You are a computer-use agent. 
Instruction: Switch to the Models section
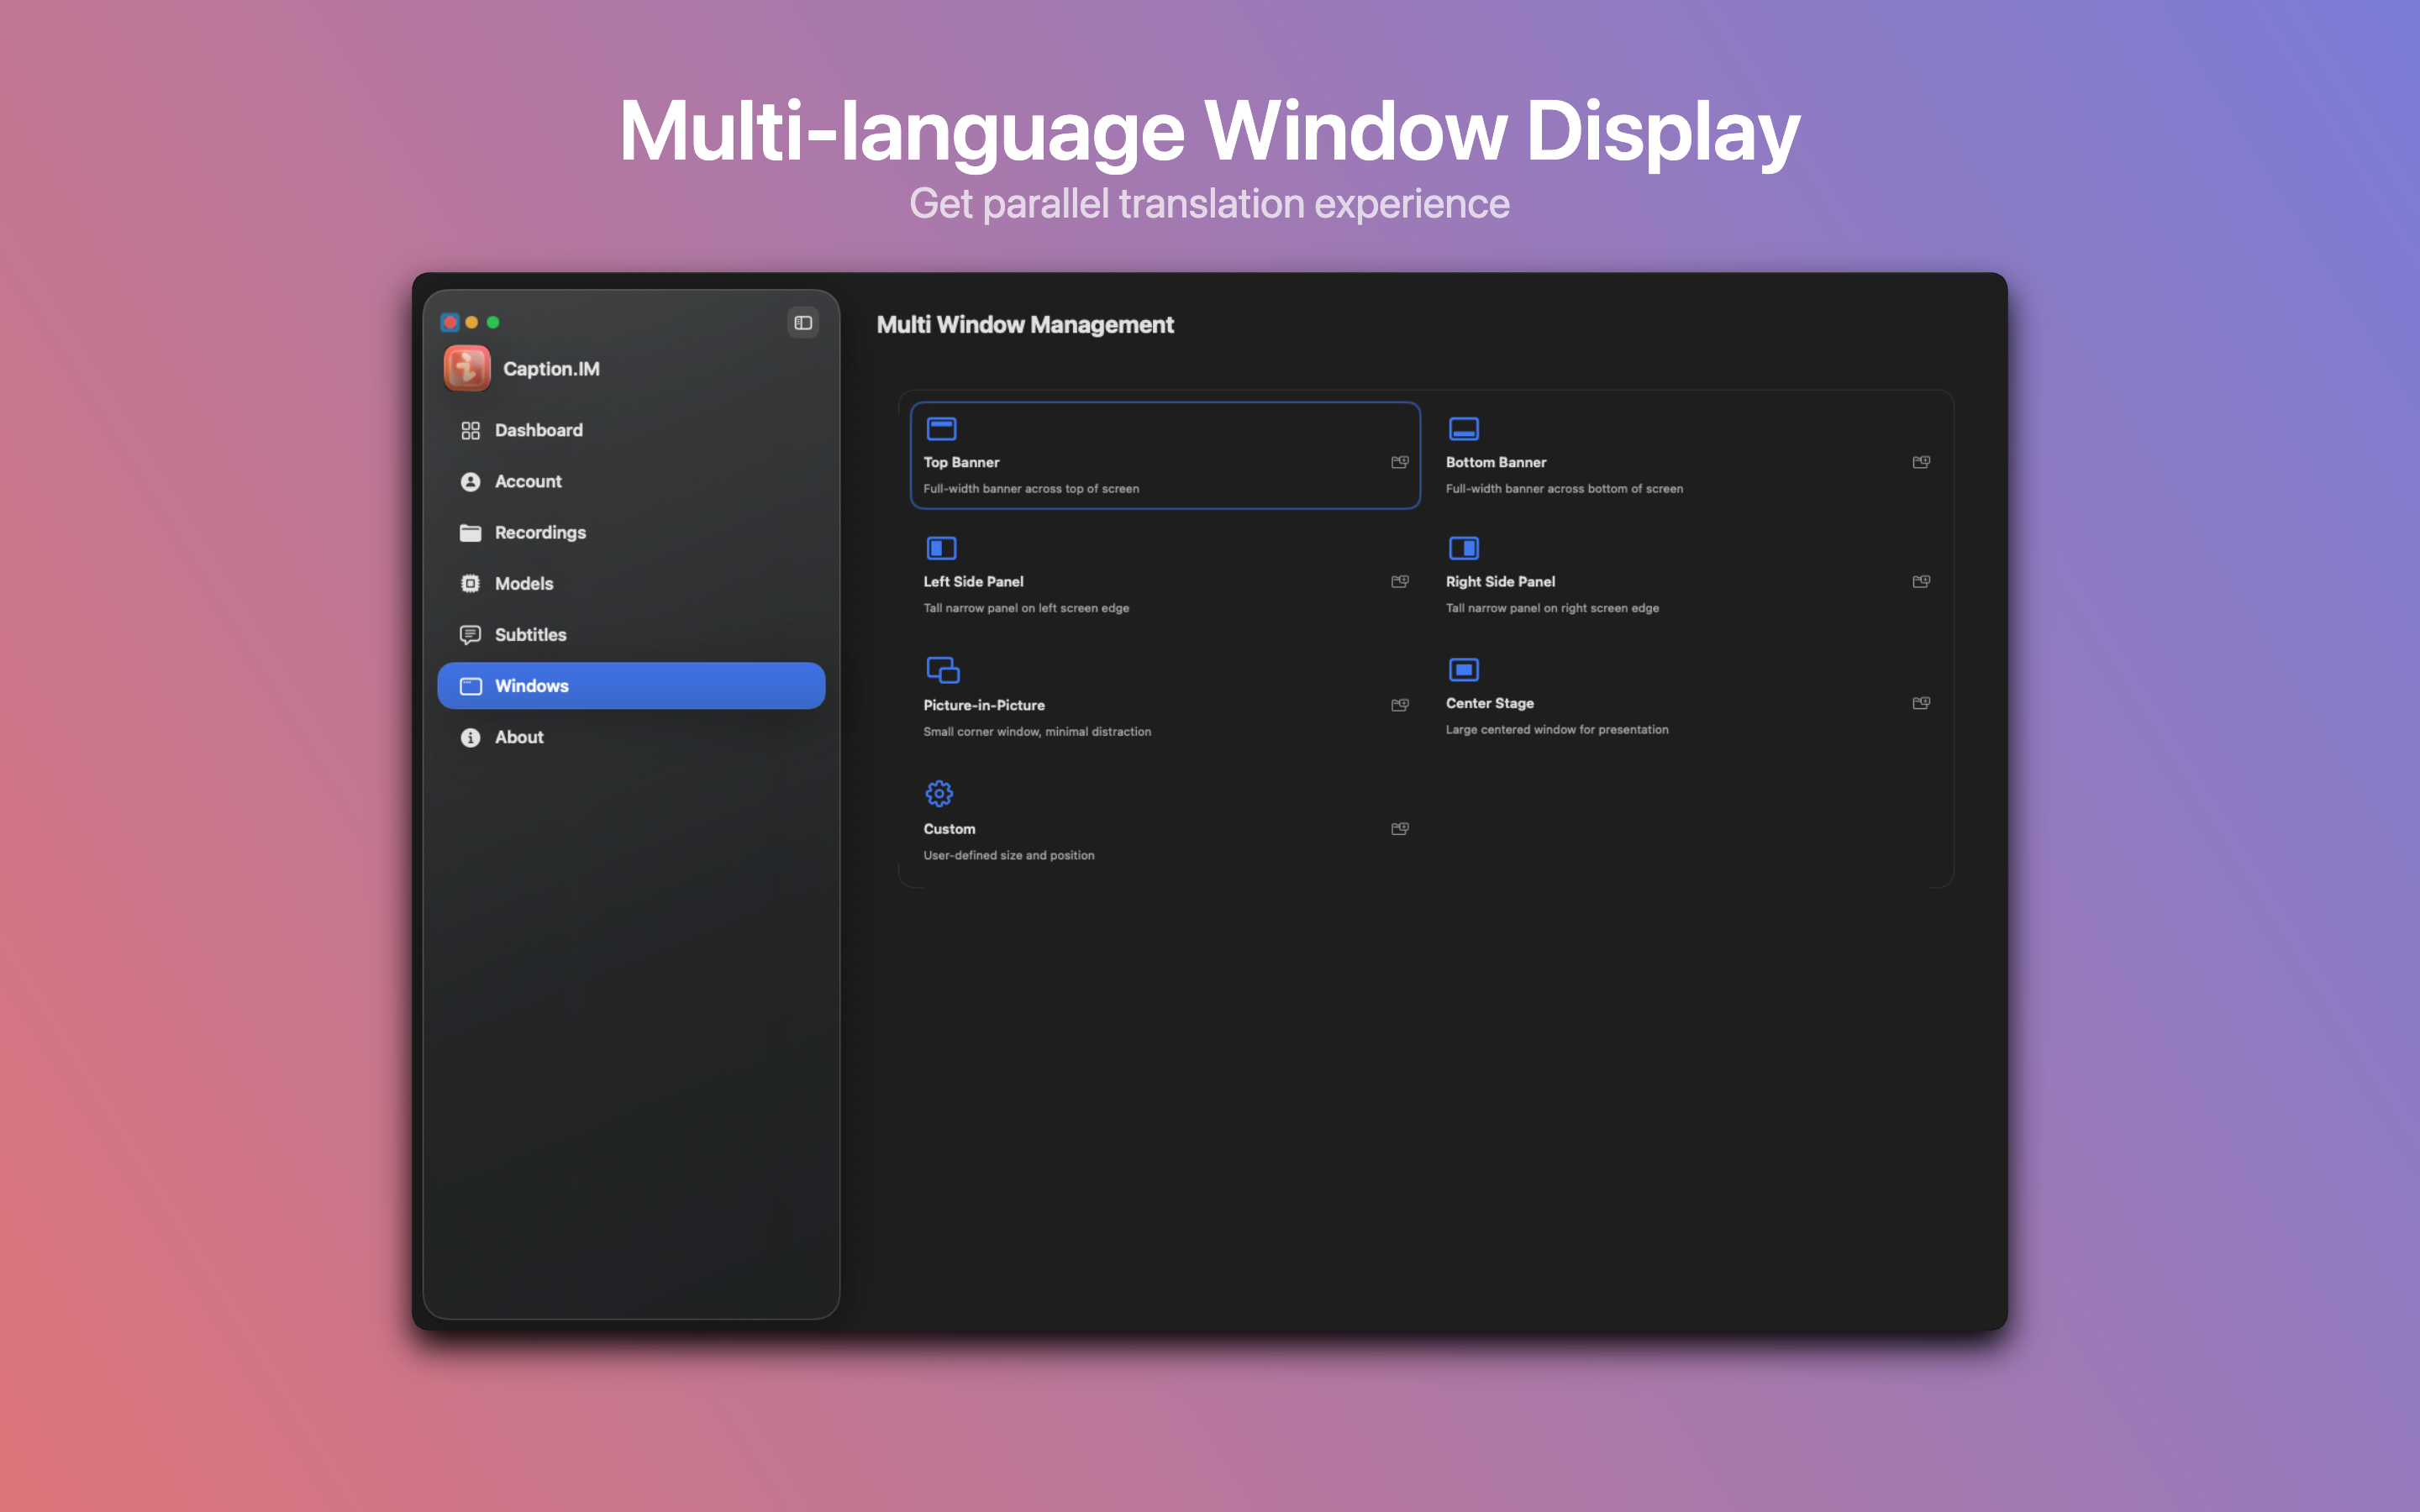pos(523,583)
